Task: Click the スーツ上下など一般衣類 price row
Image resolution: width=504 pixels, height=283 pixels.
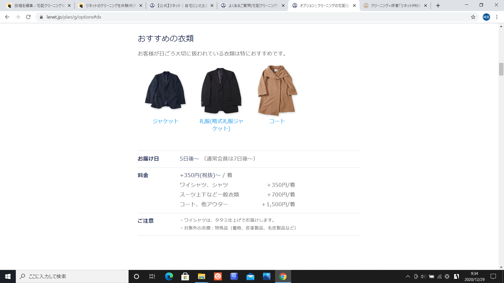Action: tap(237, 195)
